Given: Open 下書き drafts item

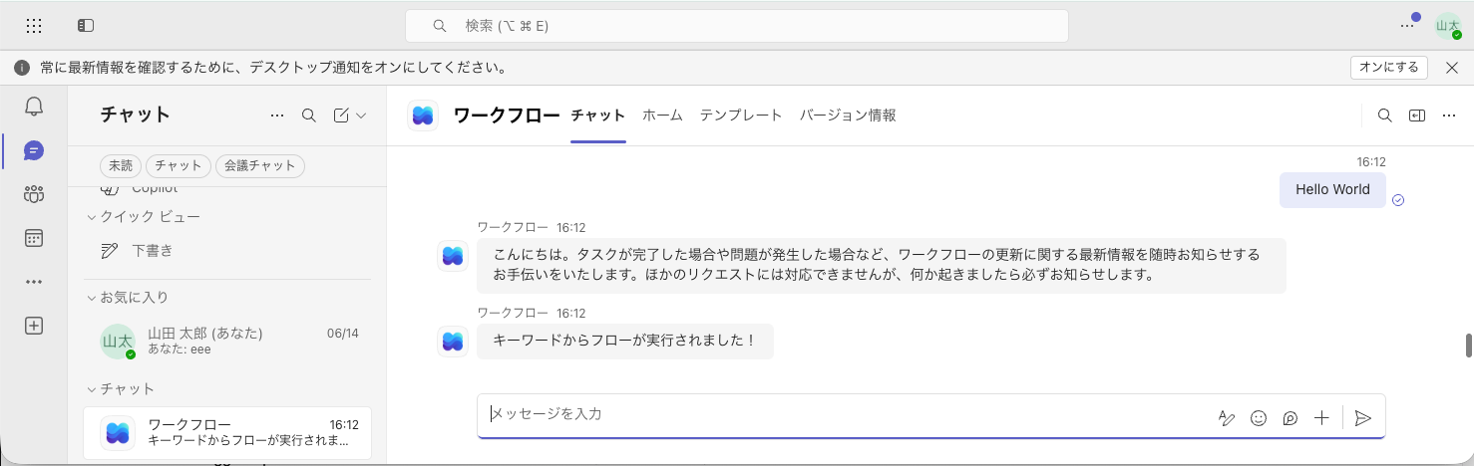Looking at the screenshot, I should tap(227, 251).
